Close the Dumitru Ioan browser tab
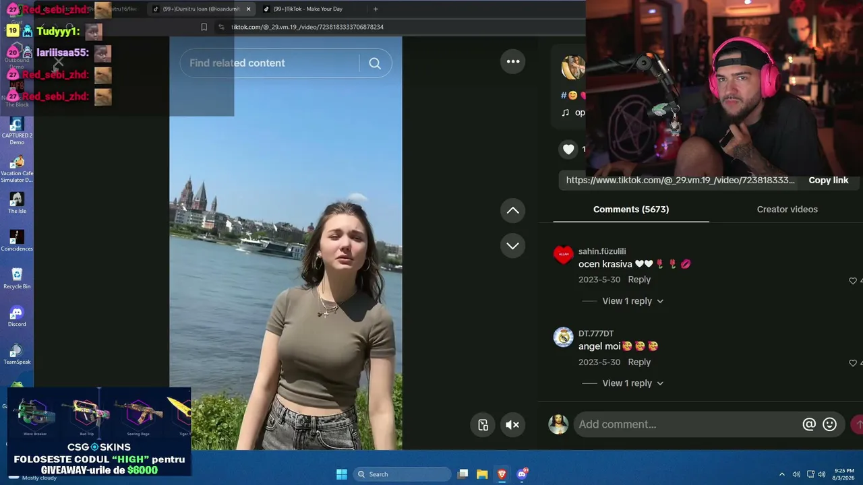 tap(248, 9)
